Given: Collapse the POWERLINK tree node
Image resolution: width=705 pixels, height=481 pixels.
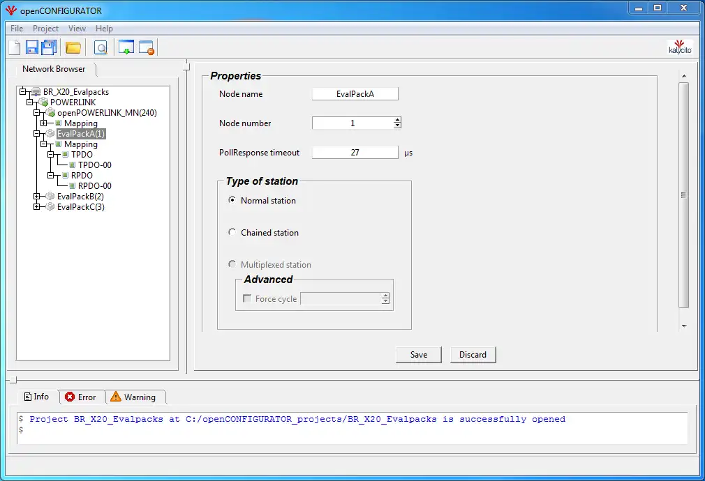Looking at the screenshot, I should (30, 102).
